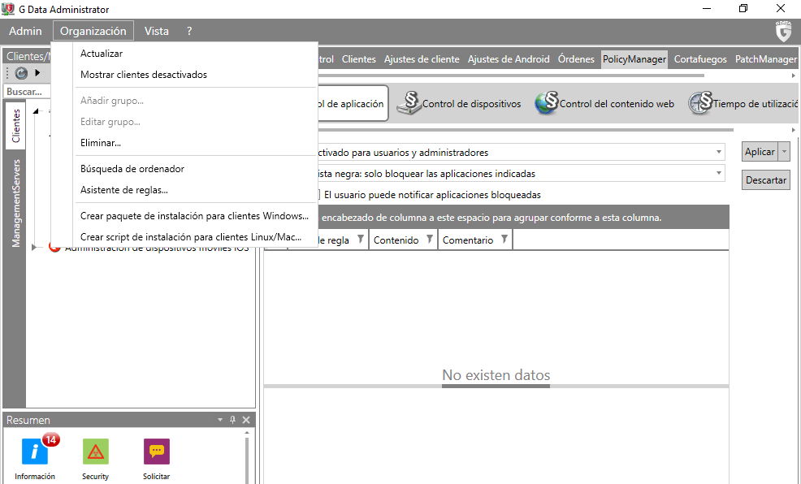Click the Aplicar button
The image size is (801, 484).
coord(760,152)
